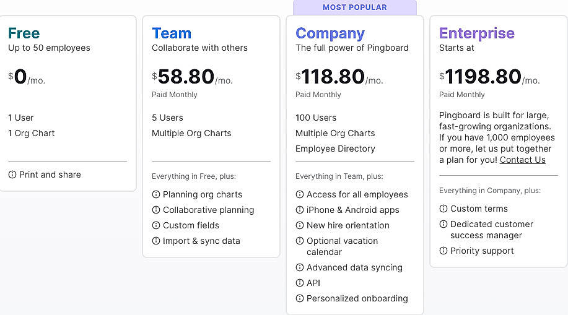Viewport: 568px width, 315px height.
Task: Click 'Paid Monthly' under Team price
Action: [174, 95]
